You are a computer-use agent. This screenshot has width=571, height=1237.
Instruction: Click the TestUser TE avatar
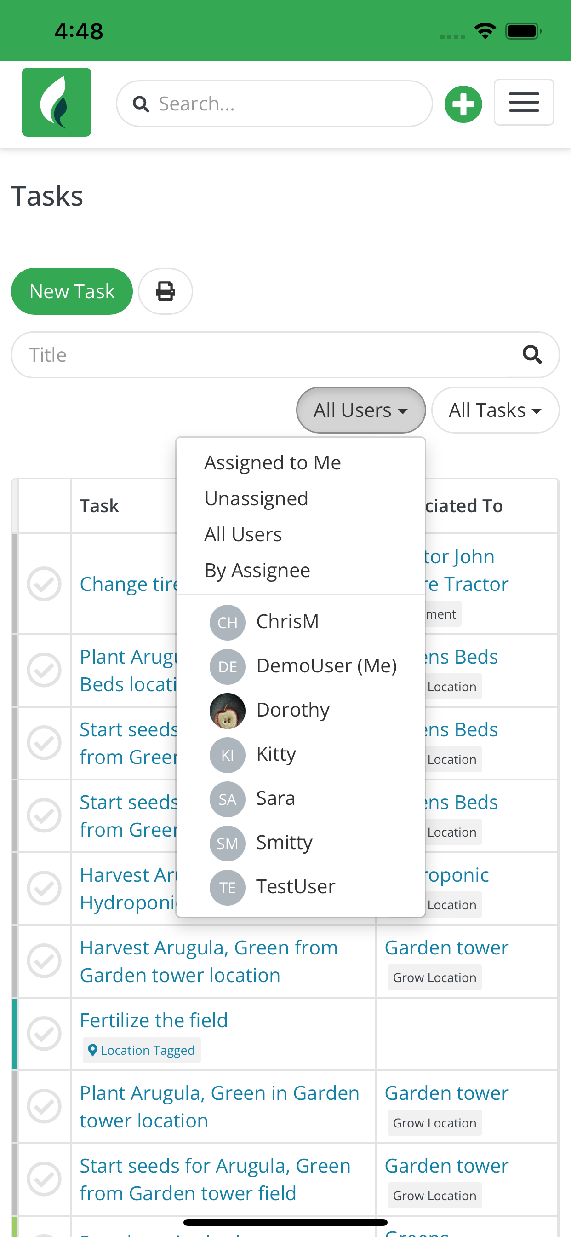(x=228, y=887)
